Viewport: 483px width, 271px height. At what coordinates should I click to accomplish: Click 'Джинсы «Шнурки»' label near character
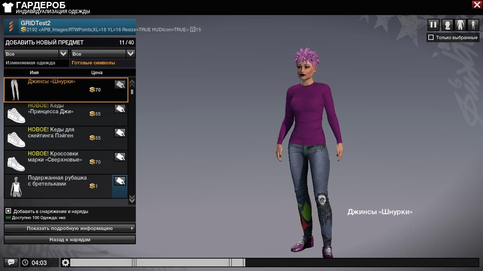pos(380,212)
